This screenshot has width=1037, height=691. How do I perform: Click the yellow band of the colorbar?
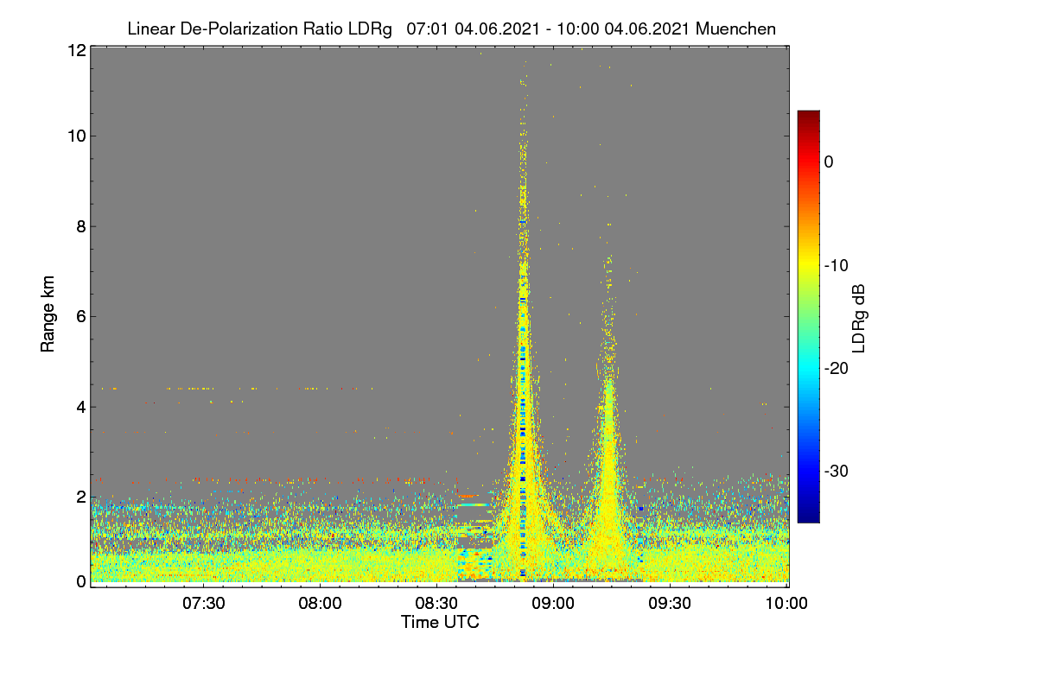click(808, 265)
